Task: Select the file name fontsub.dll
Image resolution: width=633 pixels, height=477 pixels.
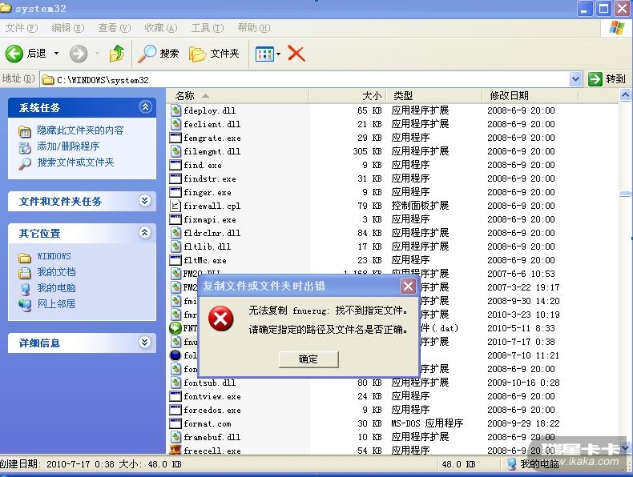Action: pyautogui.click(x=209, y=383)
